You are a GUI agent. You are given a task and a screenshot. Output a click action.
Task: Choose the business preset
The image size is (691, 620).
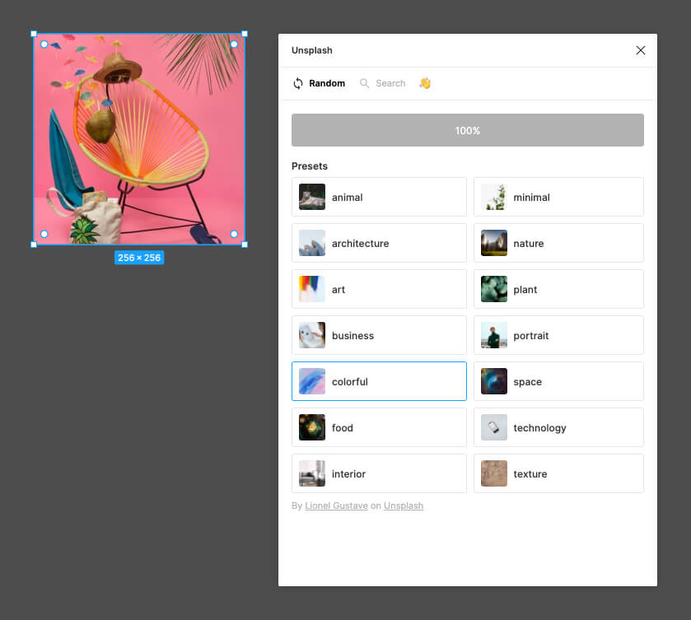tap(379, 335)
